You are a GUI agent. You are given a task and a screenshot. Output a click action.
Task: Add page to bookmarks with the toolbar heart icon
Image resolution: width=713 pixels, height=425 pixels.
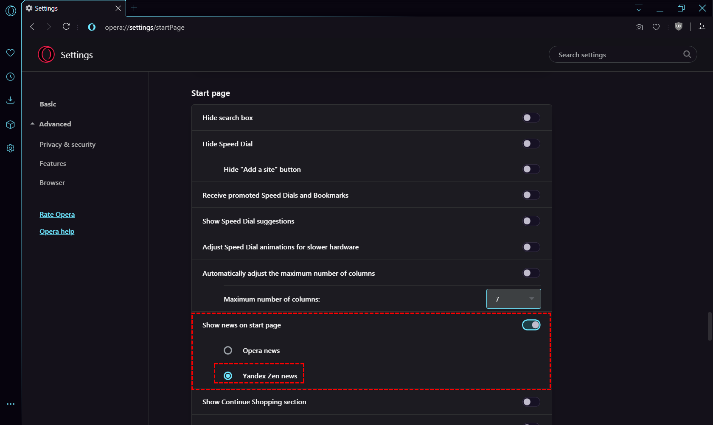tap(656, 27)
